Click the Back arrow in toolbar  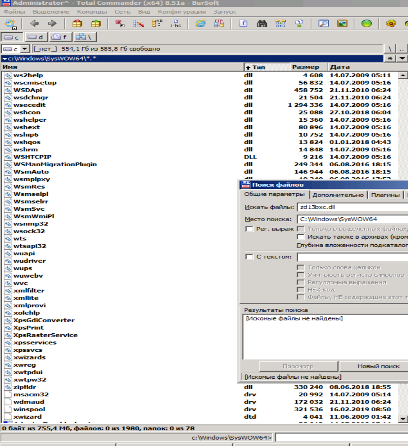(34, 23)
